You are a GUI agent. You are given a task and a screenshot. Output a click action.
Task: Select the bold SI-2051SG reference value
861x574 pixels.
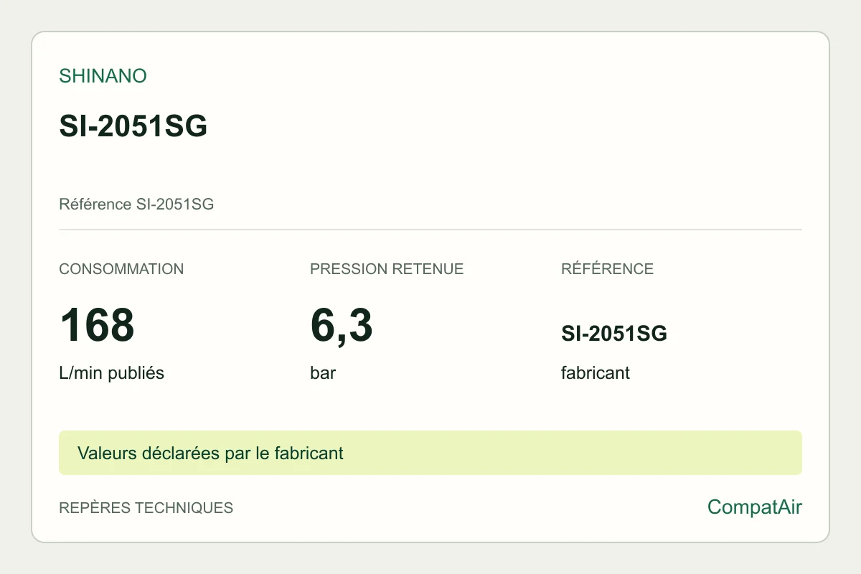point(614,334)
